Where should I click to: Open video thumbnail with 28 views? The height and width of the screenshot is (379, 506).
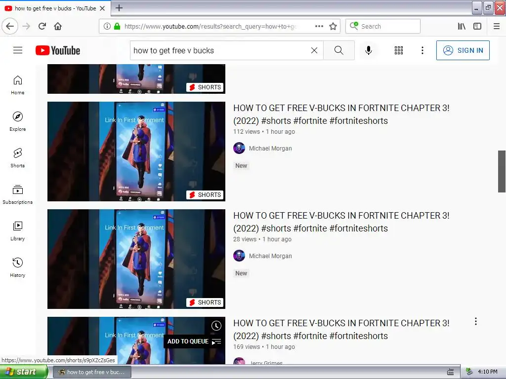136,259
